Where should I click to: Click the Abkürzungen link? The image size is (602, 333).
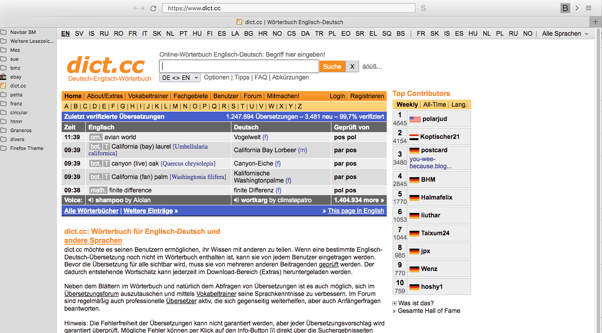pos(291,77)
